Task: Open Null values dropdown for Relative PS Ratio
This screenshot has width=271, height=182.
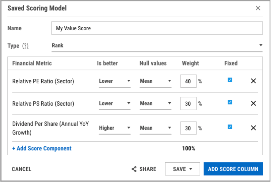Action: pos(155,104)
